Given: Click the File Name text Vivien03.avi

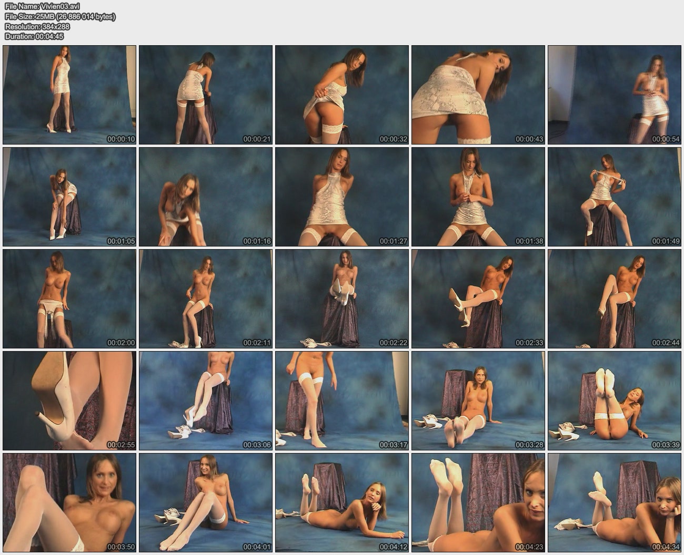Looking at the screenshot, I should point(43,6).
